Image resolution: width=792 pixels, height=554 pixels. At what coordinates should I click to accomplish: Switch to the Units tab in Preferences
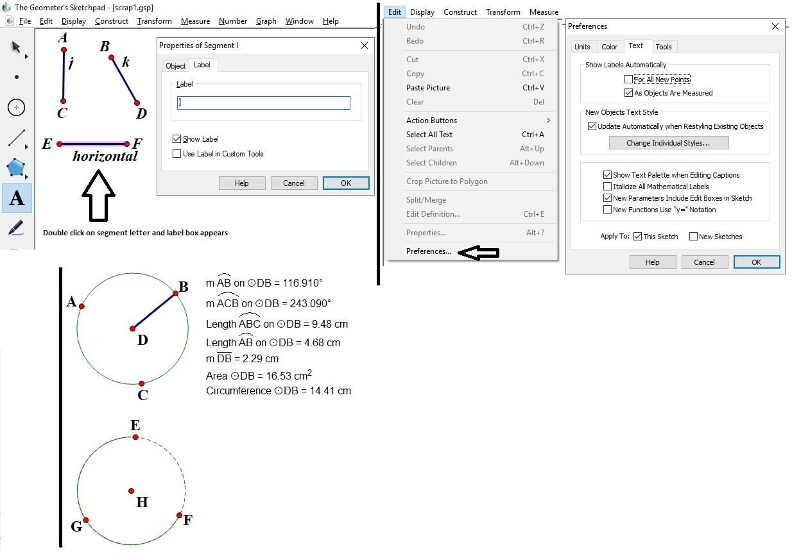pos(583,46)
